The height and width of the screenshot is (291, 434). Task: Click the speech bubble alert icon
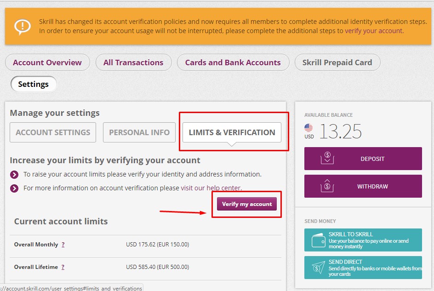pos(22,27)
